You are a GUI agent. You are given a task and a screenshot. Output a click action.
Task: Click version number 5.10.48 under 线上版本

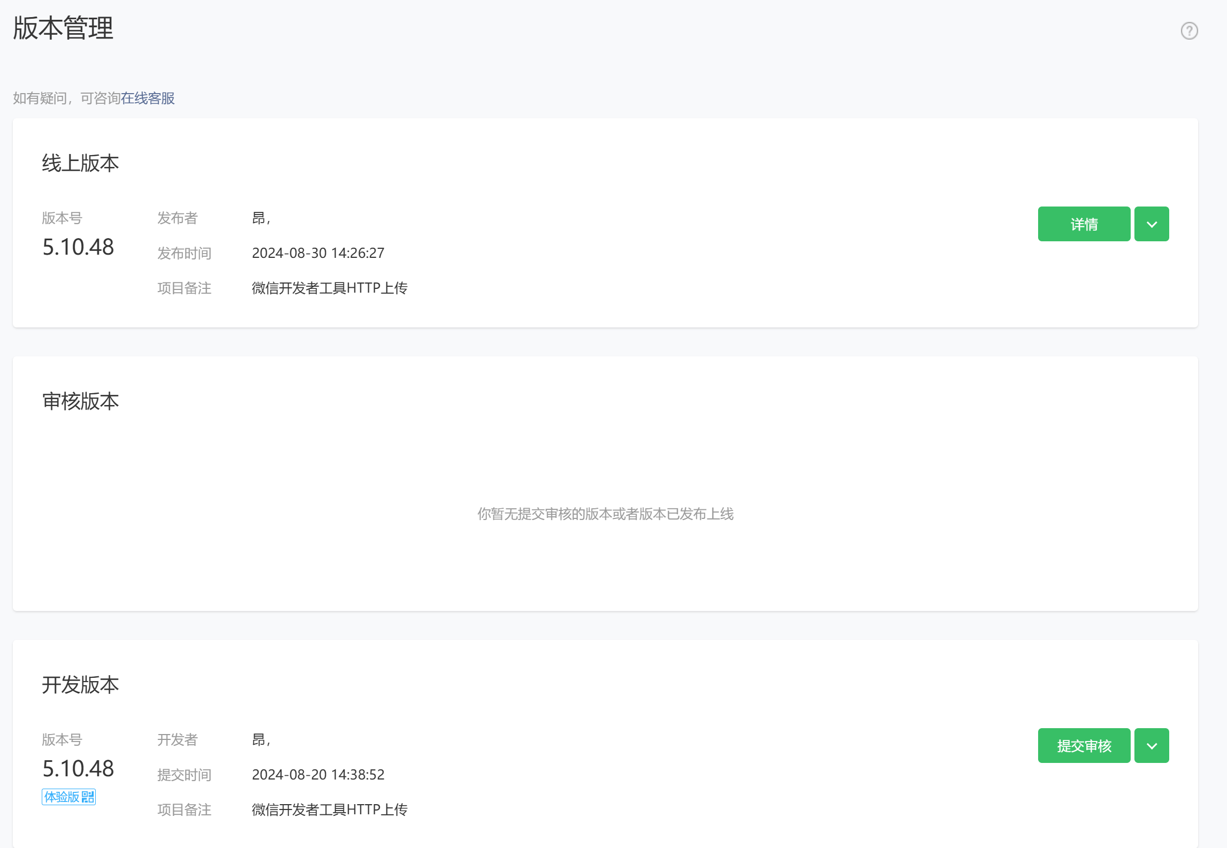pyautogui.click(x=78, y=247)
